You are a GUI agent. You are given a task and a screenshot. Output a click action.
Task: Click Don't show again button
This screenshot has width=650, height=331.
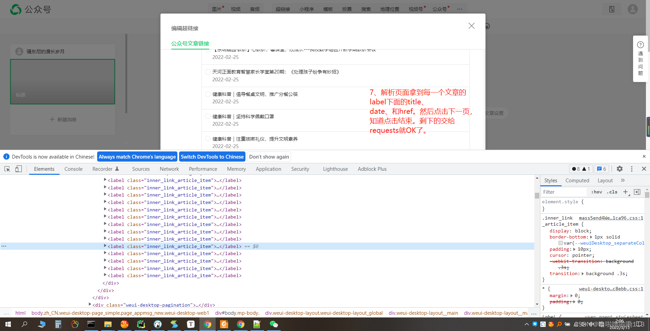coord(269,157)
